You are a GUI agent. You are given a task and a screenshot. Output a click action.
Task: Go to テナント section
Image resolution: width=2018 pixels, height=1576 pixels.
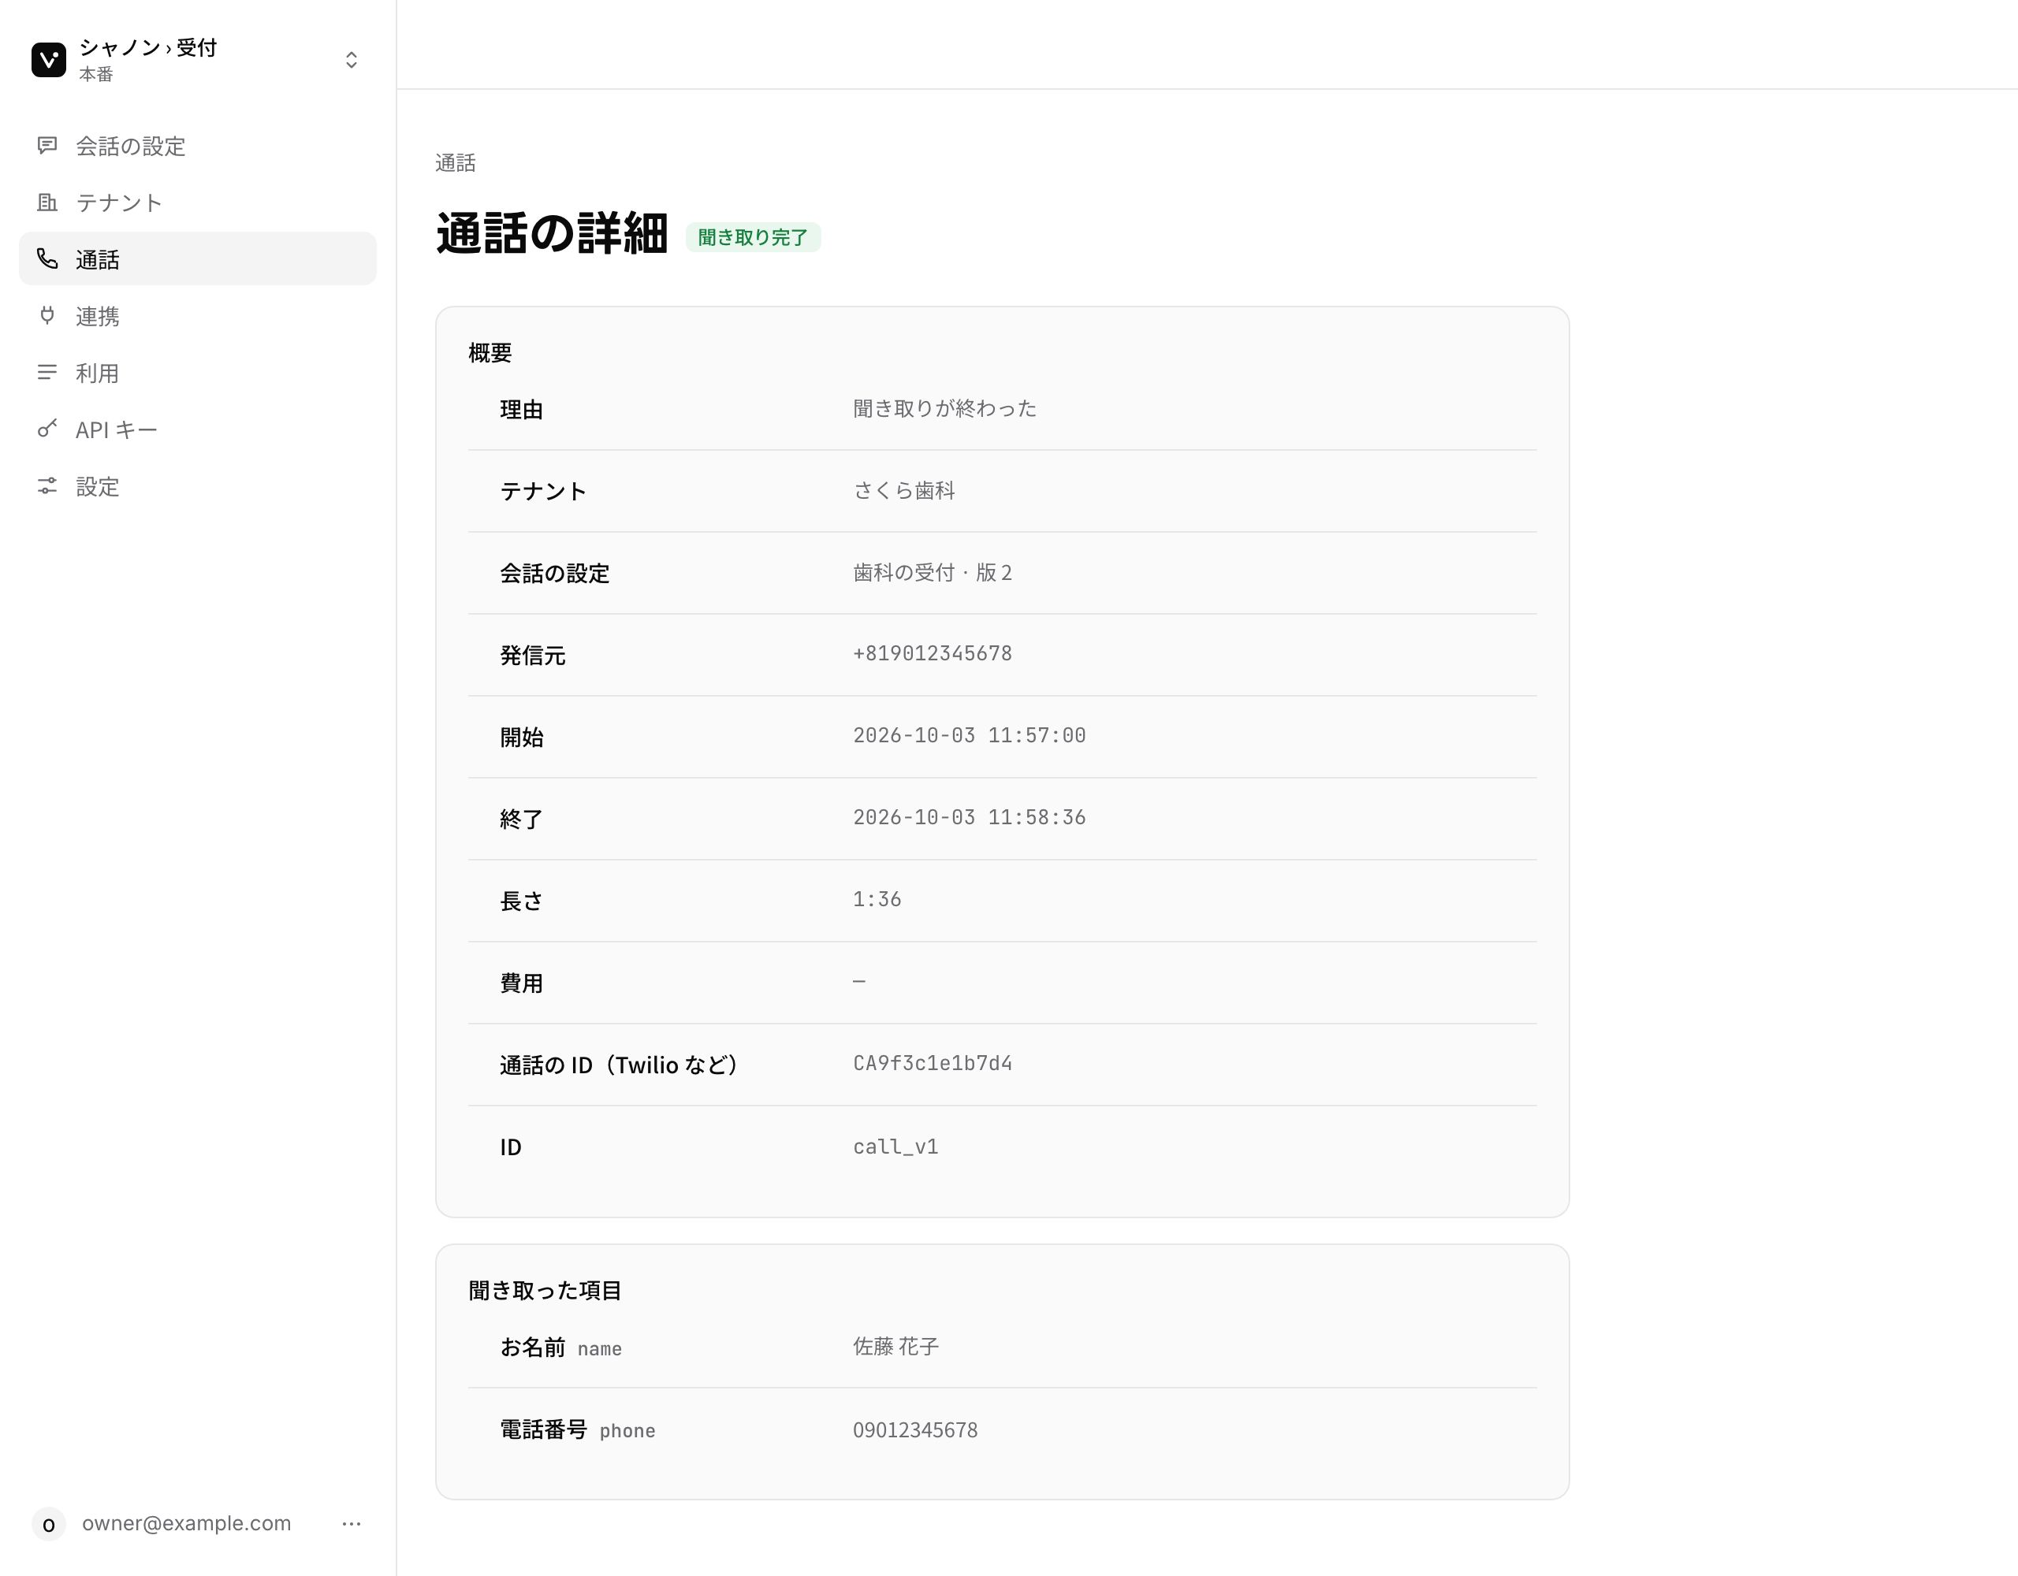(198, 203)
